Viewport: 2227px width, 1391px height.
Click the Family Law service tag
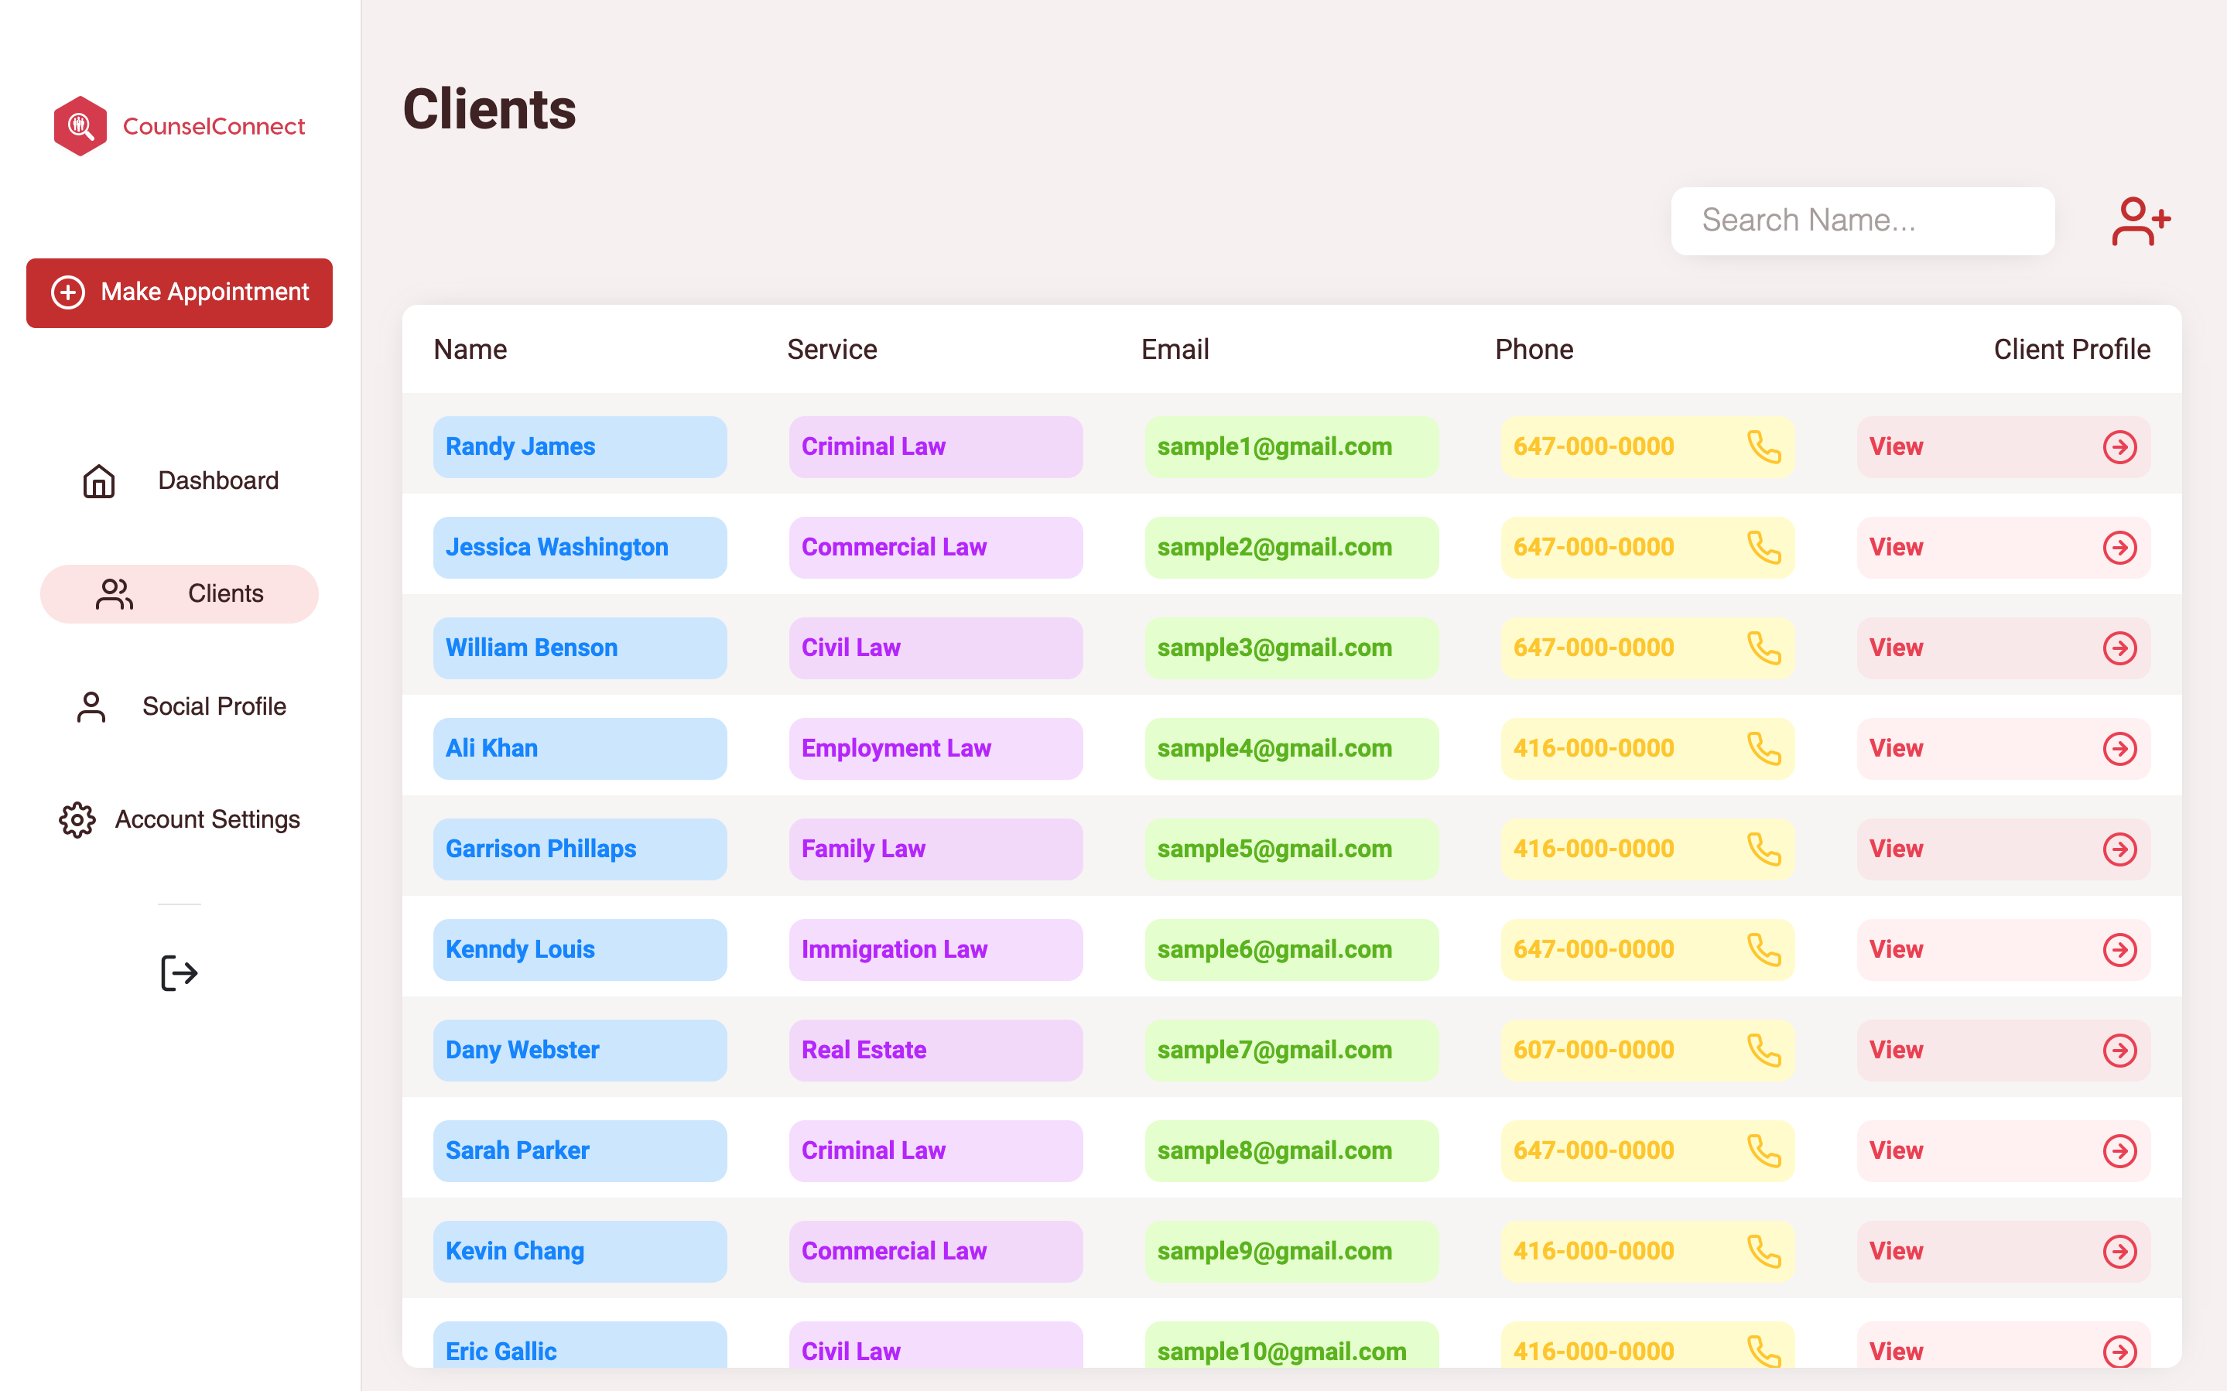936,849
